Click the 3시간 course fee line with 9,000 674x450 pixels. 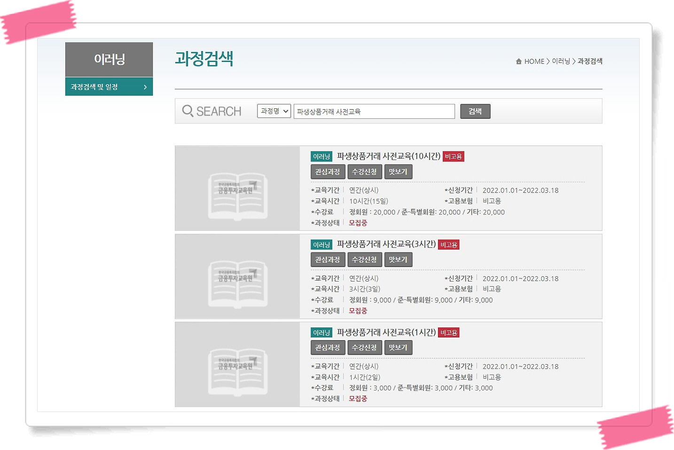pyautogui.click(x=421, y=300)
